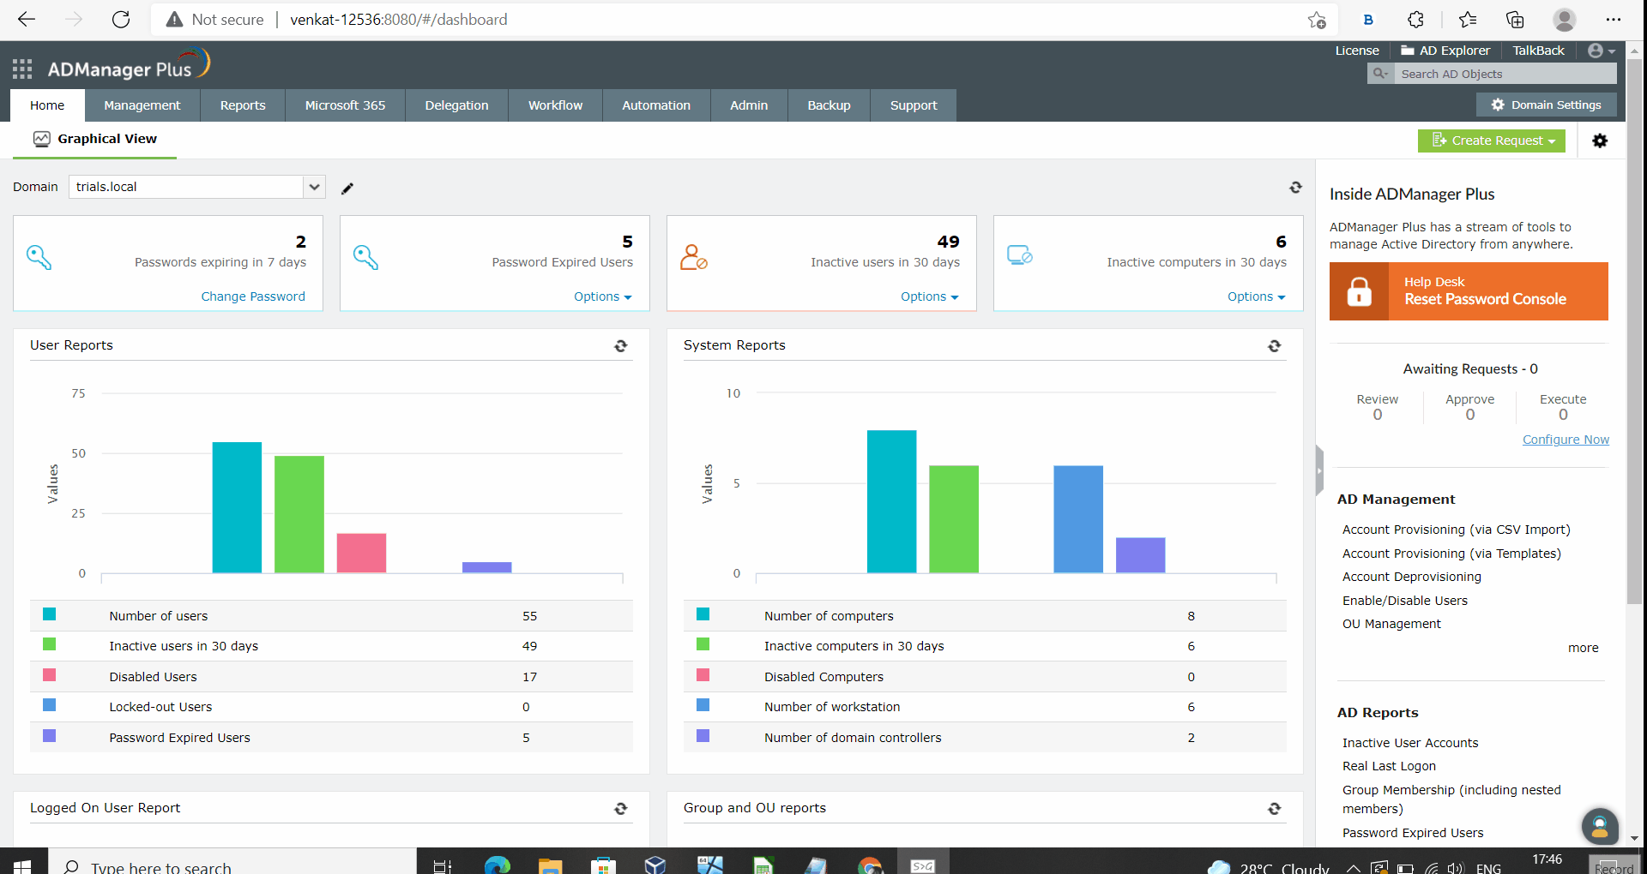Open the Create Request dropdown
Screen dimensions: 1647x874
[1492, 141]
